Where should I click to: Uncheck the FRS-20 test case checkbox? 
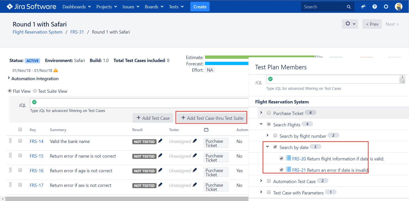[x=282, y=158]
